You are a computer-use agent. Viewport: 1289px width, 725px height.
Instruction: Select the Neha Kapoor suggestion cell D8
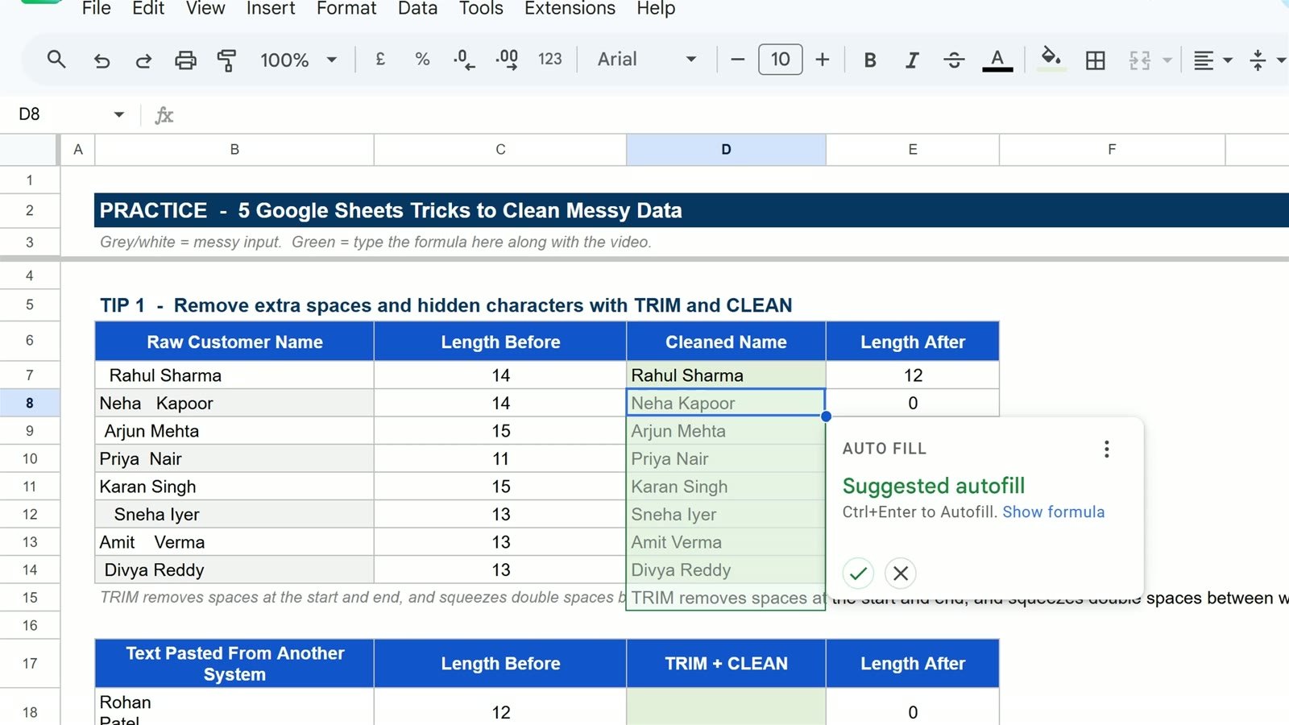point(726,403)
